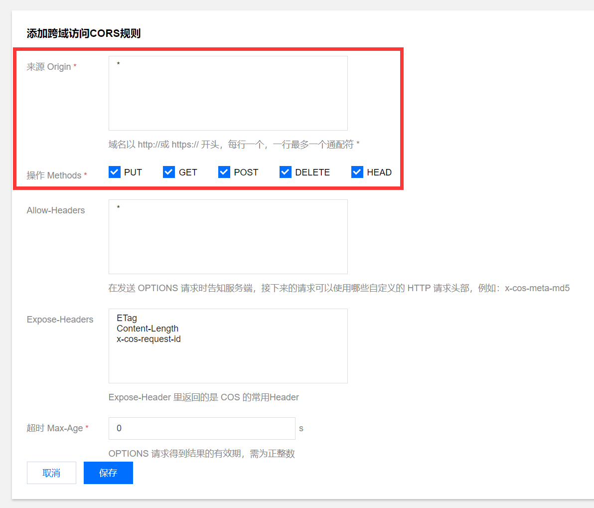Click the 添加跨域访问CORS规则 dialog title
Screen dimensions: 594x508
[84, 33]
